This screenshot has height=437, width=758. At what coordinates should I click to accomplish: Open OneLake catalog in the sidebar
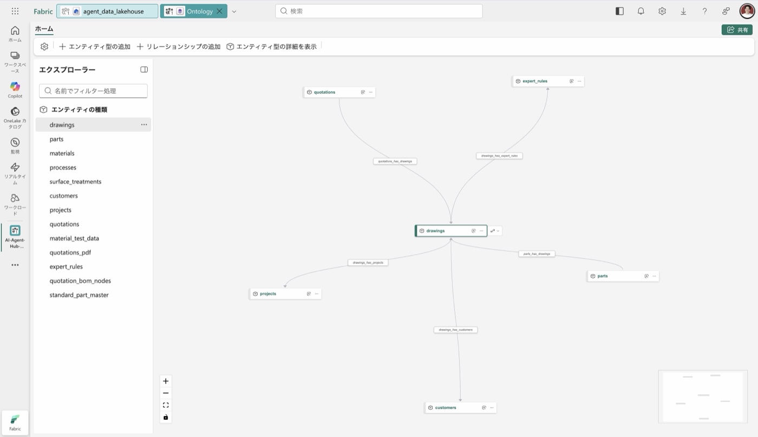[15, 118]
